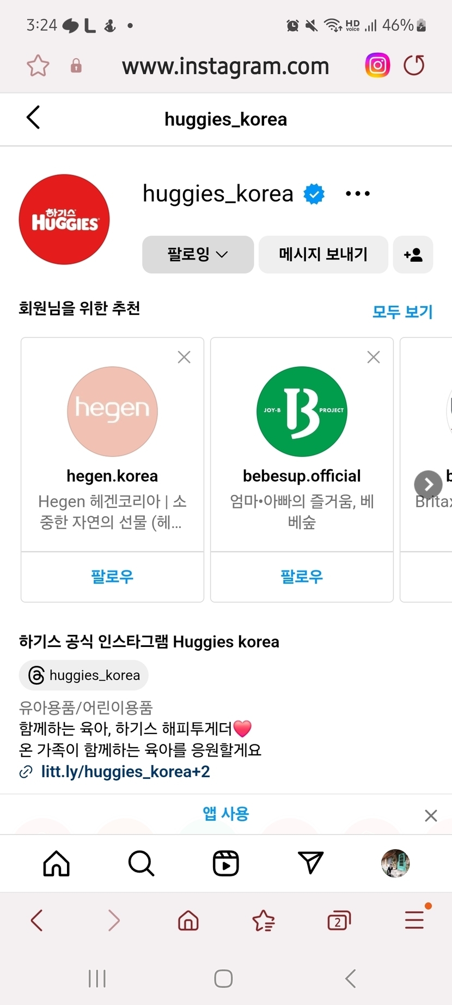The height and width of the screenshot is (1005, 452).
Task: Reload the page with refresh icon
Action: 414,66
